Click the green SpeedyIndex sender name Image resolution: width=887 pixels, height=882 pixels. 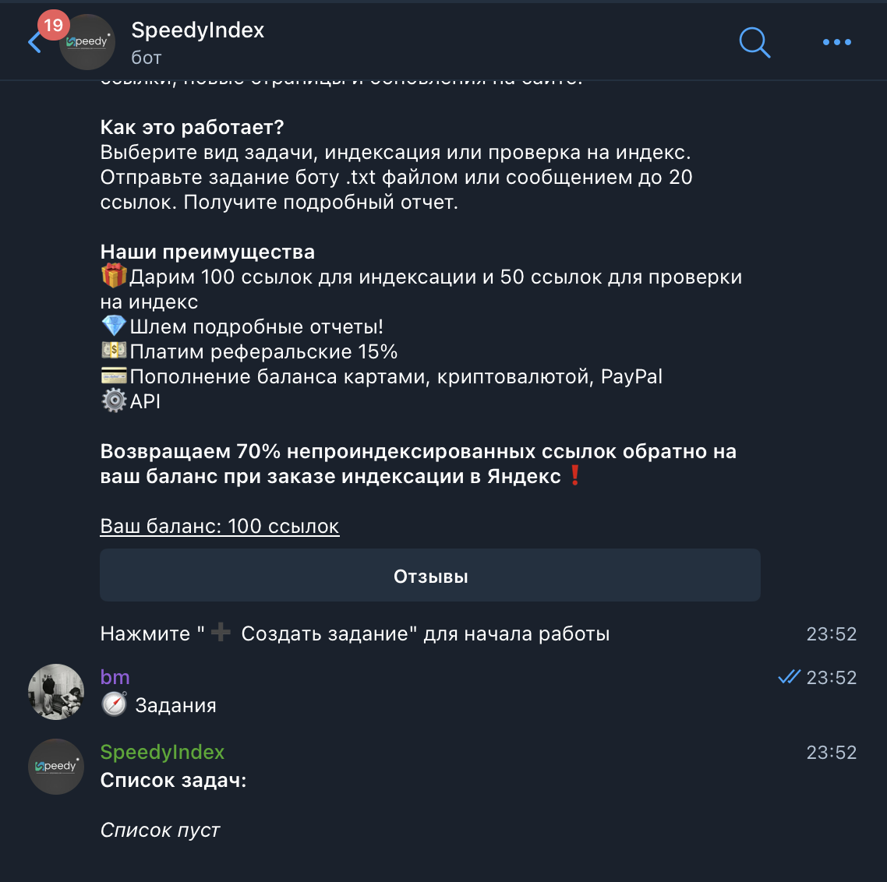(x=162, y=752)
